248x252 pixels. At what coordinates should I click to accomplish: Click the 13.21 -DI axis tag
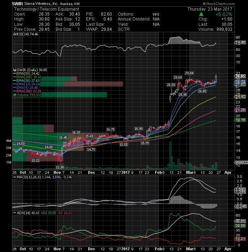(x=240, y=239)
